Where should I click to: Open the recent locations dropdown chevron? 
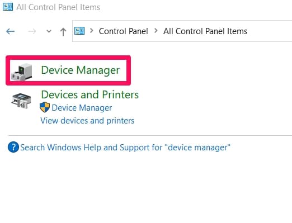click(49, 31)
